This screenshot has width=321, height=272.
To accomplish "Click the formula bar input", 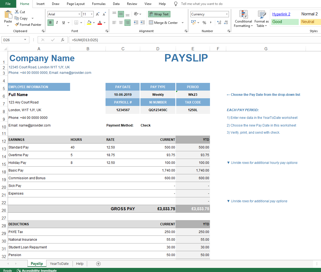I will 195,40.
